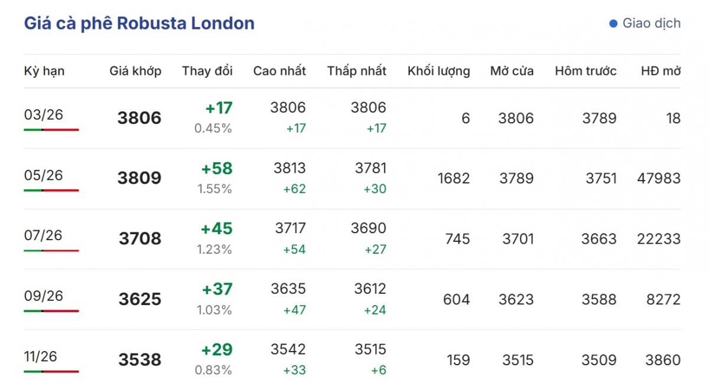
Task: Click the Giao dịch label
Action: (x=651, y=24)
